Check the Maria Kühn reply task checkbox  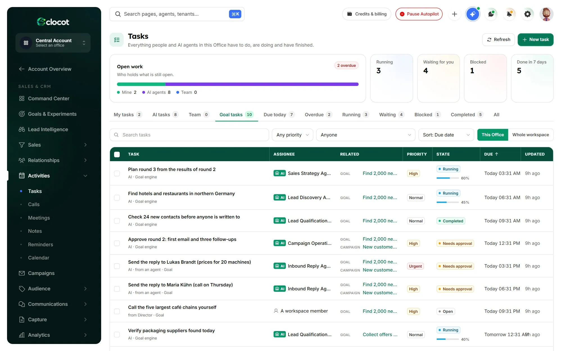click(x=117, y=289)
